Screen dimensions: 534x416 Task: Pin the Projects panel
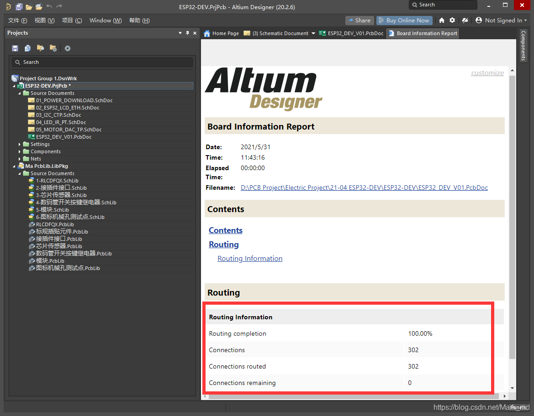(187, 33)
